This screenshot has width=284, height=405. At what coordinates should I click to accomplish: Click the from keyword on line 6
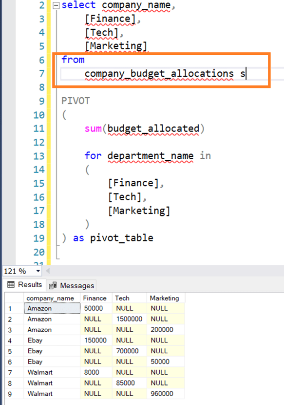click(73, 60)
